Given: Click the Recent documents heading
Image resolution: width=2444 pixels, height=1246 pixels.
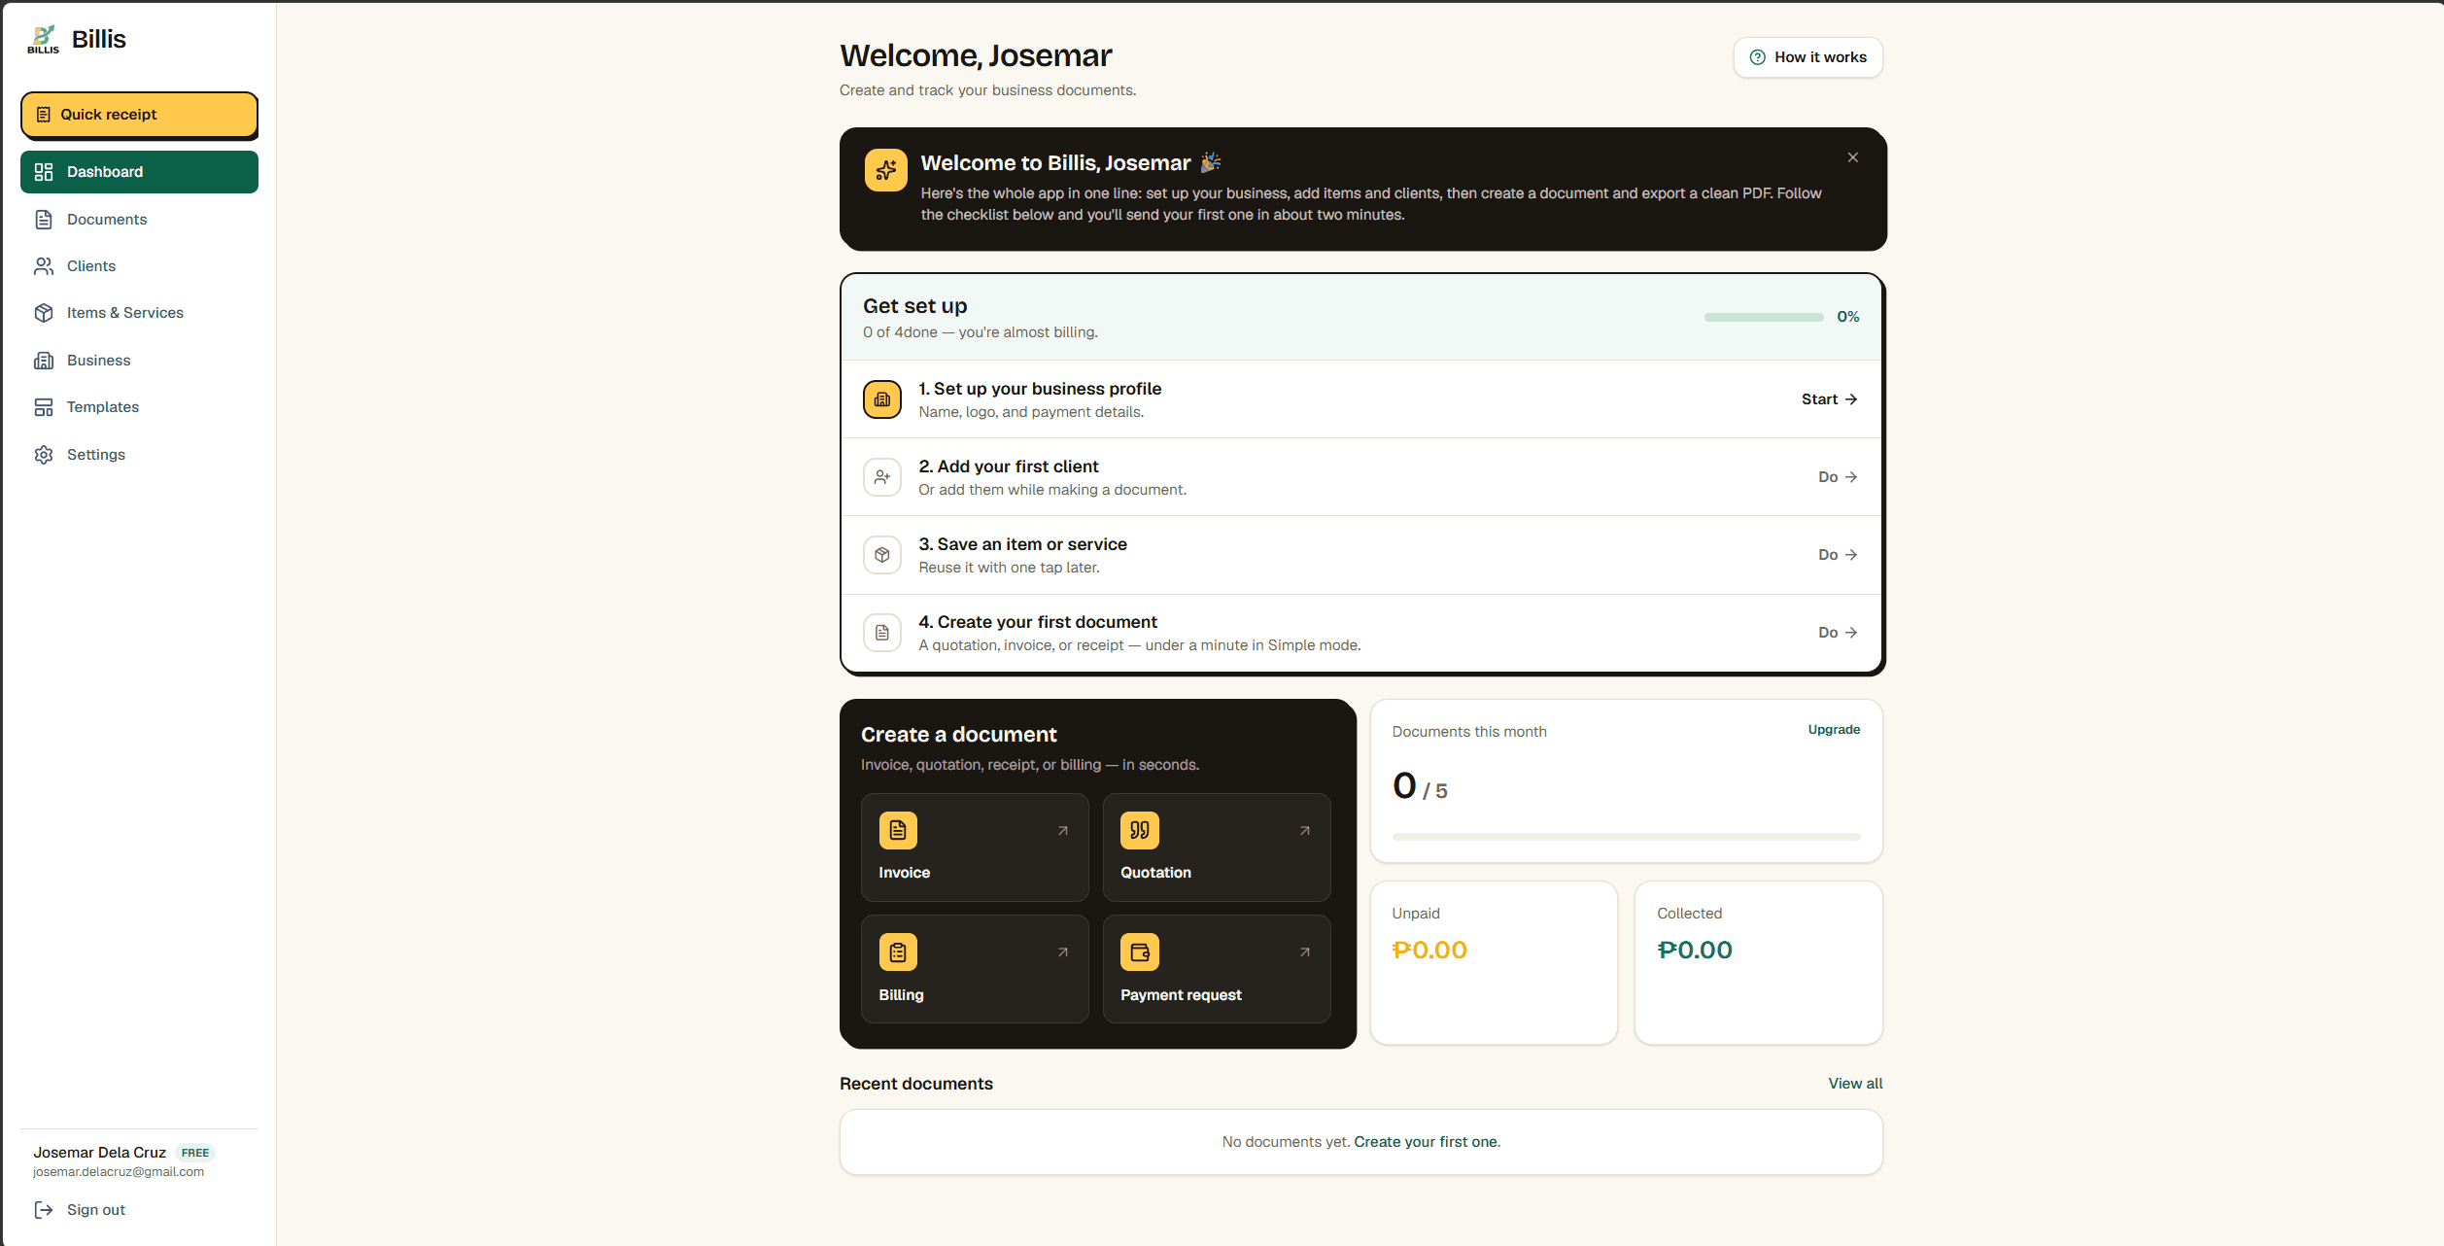Looking at the screenshot, I should tap(916, 1084).
